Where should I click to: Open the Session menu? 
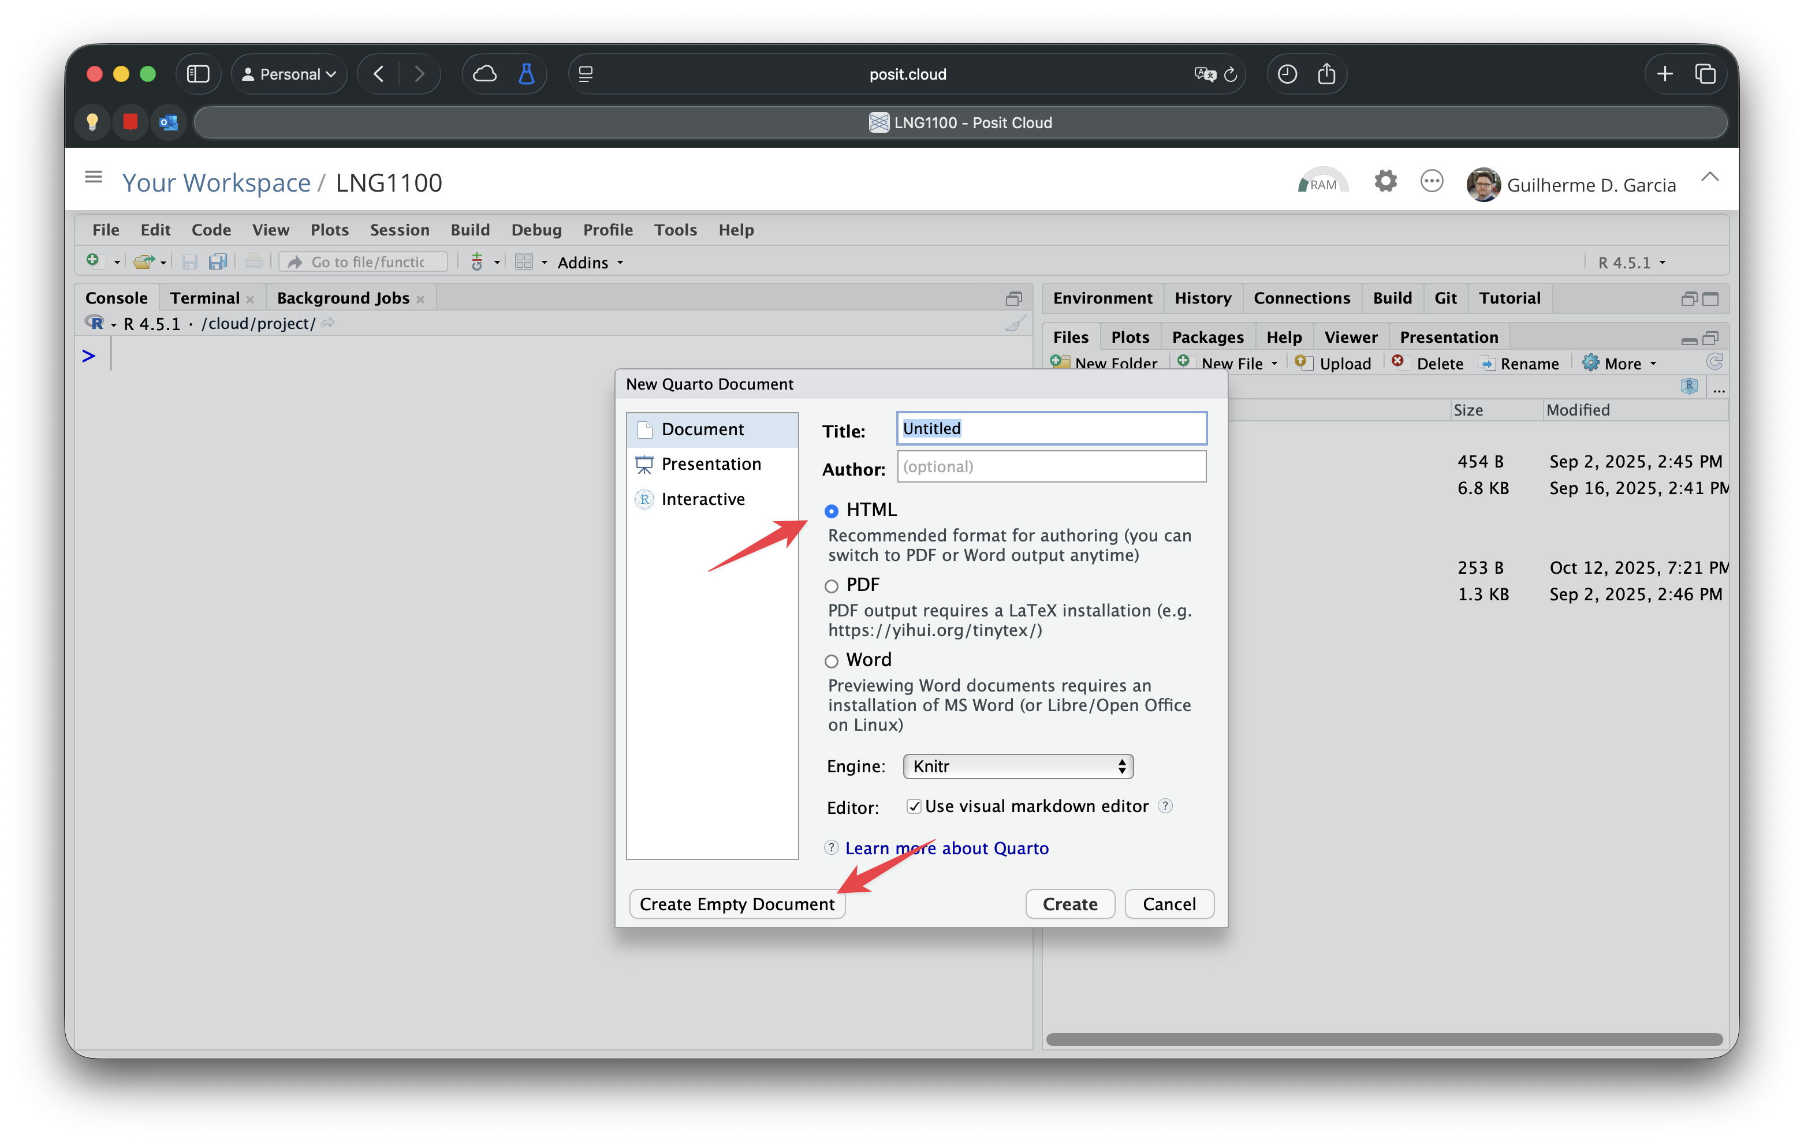click(x=399, y=230)
